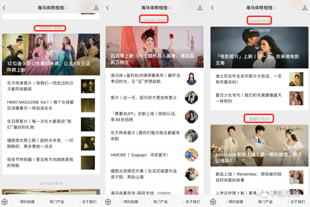
Task: Open 关于我们 menu in the right screen
Action: pos(296,202)
